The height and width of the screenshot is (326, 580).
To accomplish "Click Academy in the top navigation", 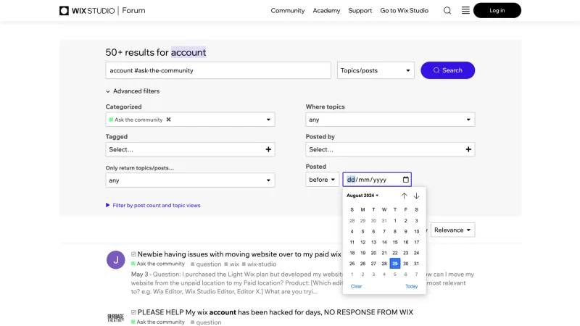I will (x=326, y=11).
